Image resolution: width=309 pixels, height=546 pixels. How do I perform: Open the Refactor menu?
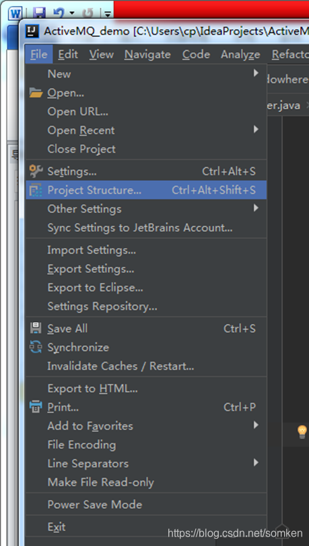[x=289, y=54]
